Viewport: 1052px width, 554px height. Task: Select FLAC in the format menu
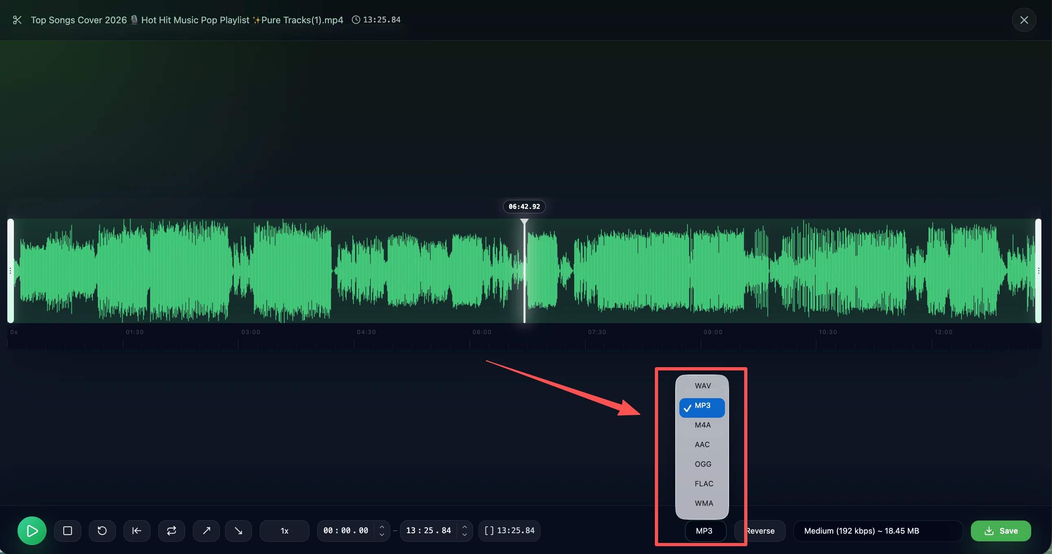pos(702,484)
